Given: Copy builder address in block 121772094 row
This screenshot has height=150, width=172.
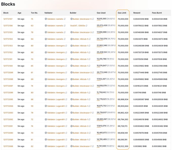Looking at the screenshot, I should click(89, 106).
